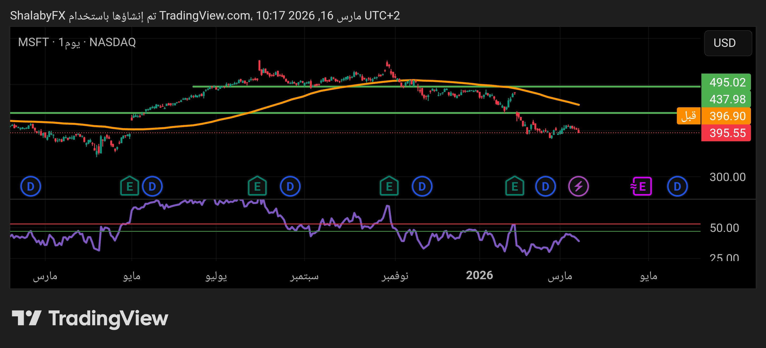Click the TradingView.com link in header text
Screen dimensions: 766x348
pyautogui.click(x=205, y=16)
